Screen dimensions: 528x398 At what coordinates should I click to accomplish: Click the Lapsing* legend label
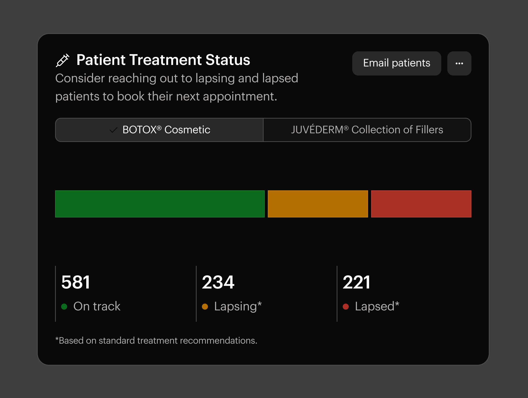click(x=238, y=307)
